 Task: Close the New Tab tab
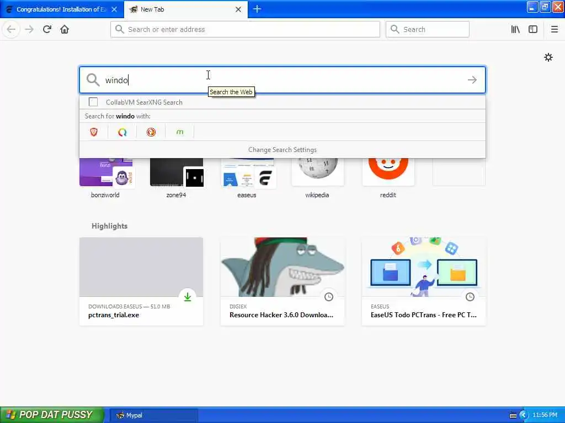point(238,9)
